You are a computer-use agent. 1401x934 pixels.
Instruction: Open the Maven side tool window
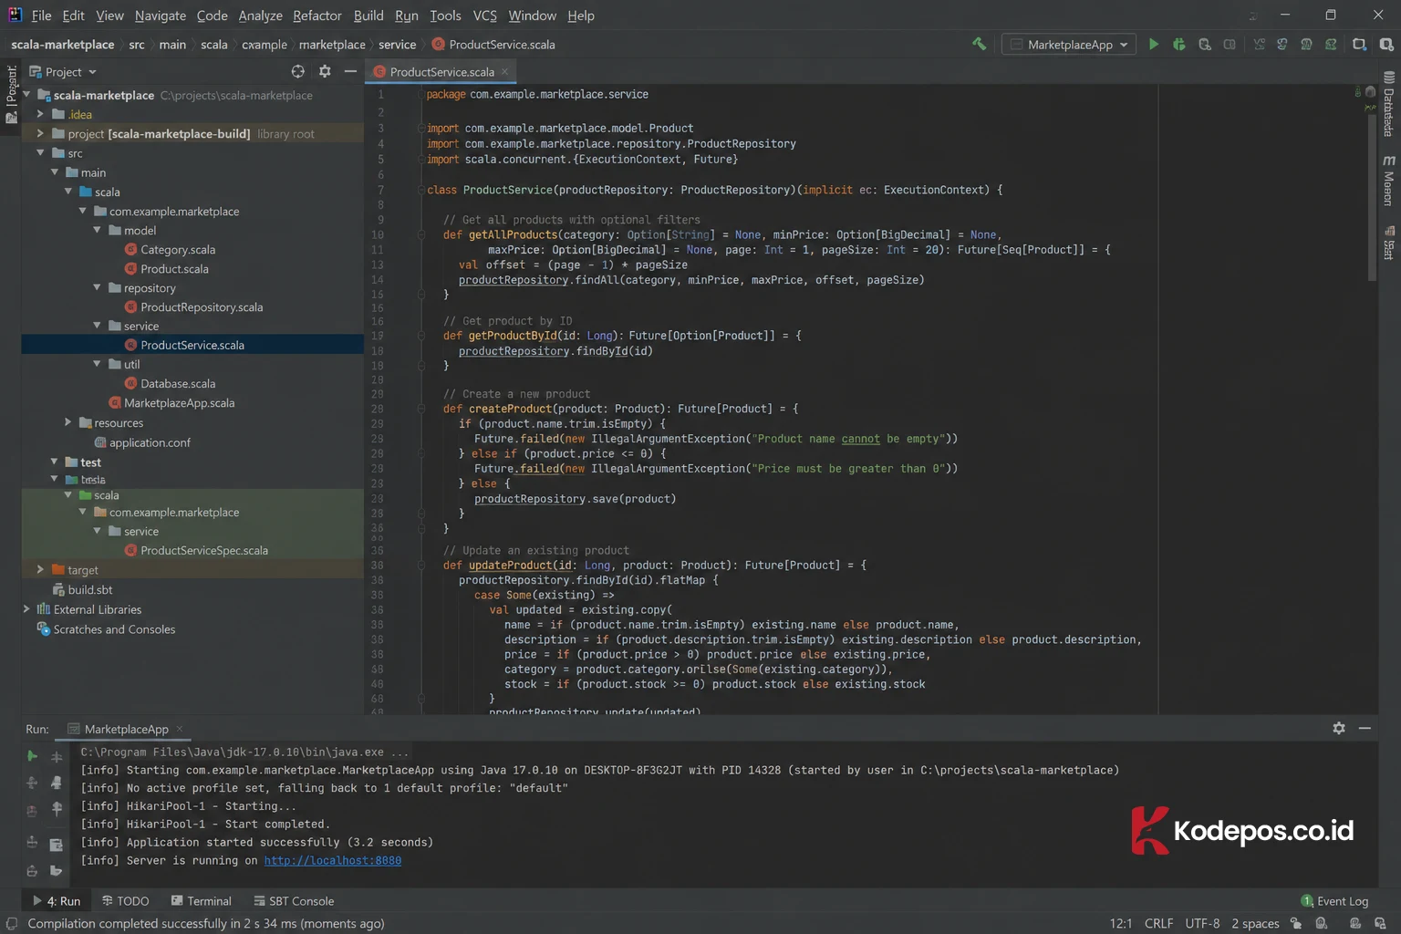point(1389,180)
